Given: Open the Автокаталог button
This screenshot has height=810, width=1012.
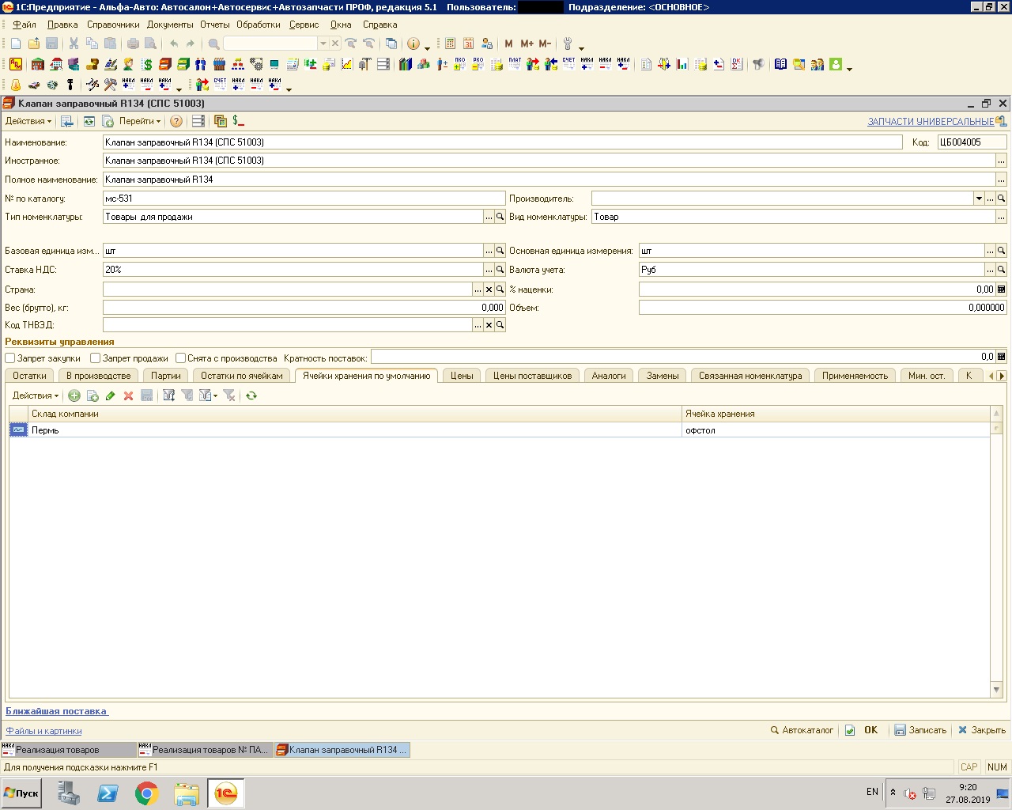Looking at the screenshot, I should pyautogui.click(x=802, y=730).
